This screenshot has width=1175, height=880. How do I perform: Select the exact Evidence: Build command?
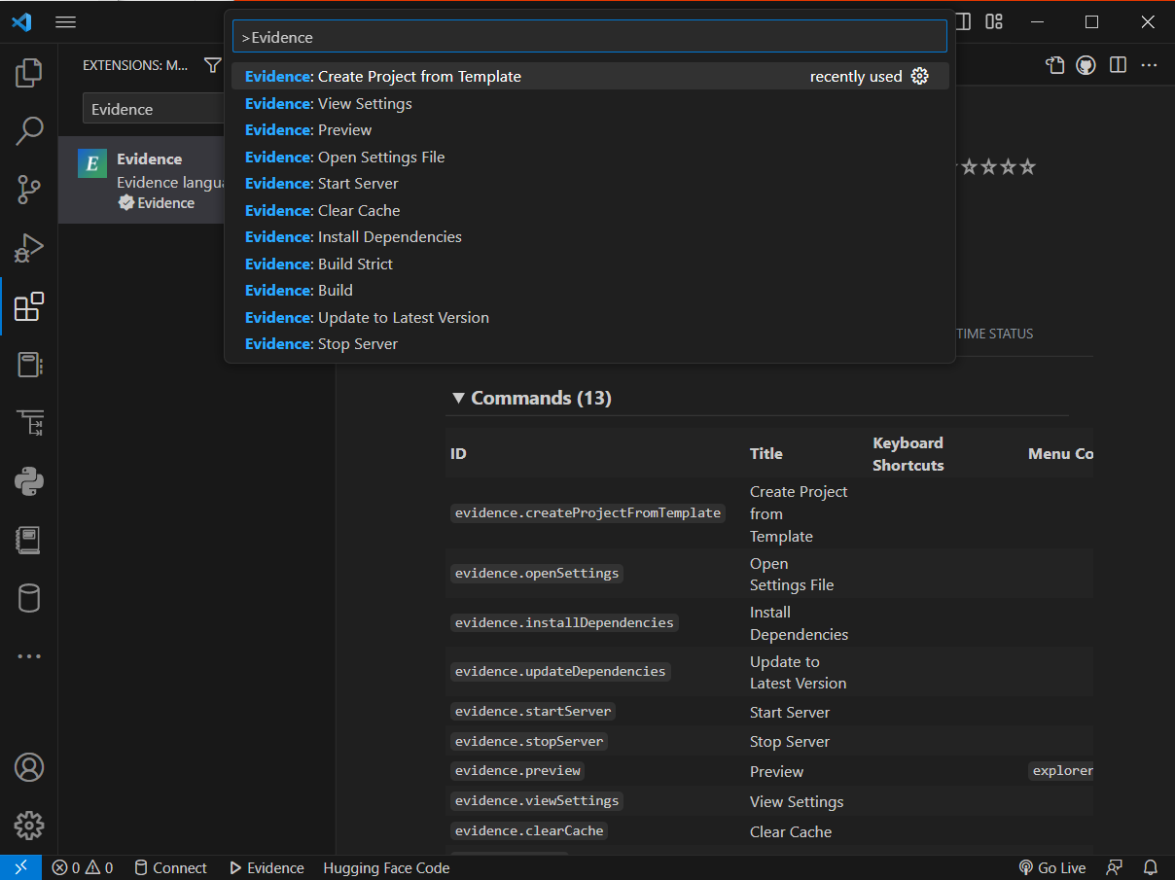coord(589,290)
